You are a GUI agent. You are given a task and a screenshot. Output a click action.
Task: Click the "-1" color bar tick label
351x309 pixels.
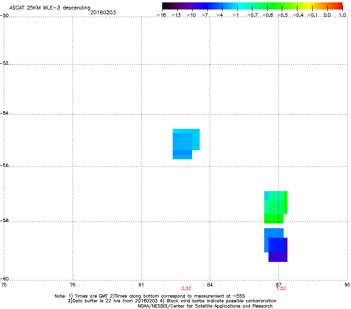pos(236,15)
